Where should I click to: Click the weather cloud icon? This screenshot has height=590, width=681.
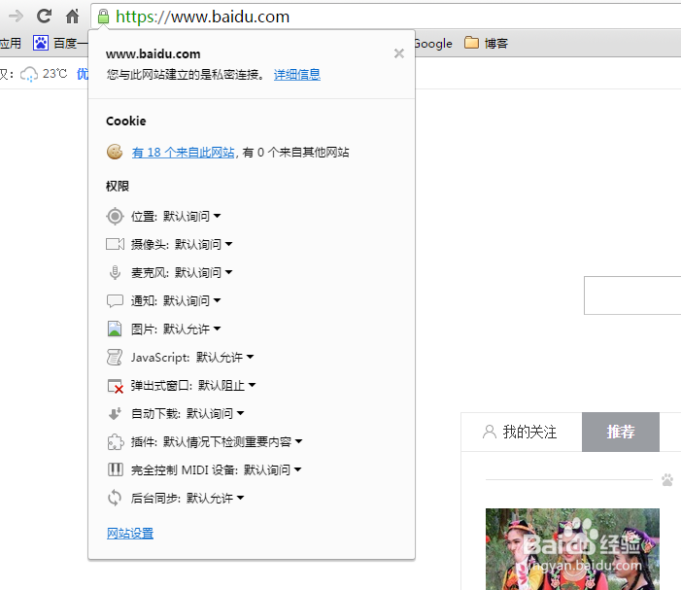click(29, 74)
